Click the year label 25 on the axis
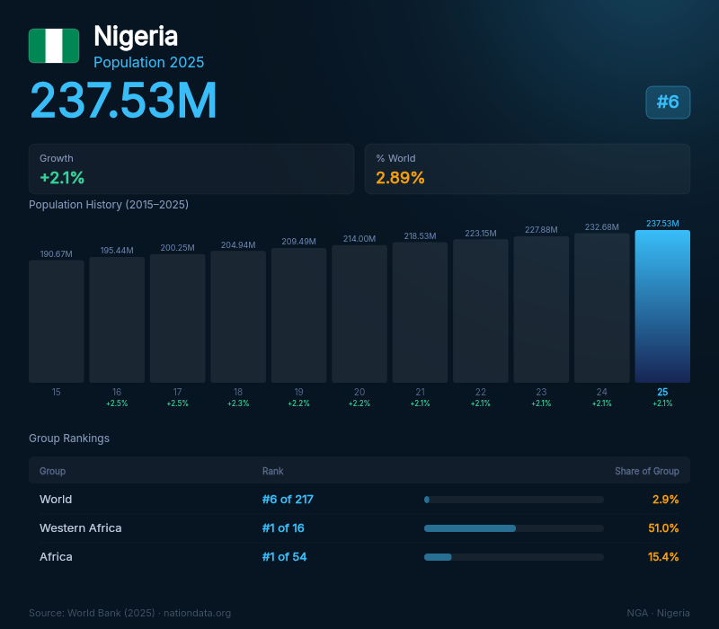The height and width of the screenshot is (629, 719). click(x=662, y=392)
